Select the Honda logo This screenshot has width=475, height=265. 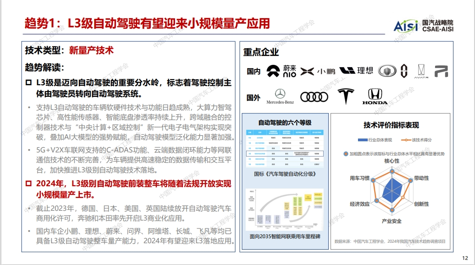(375, 96)
